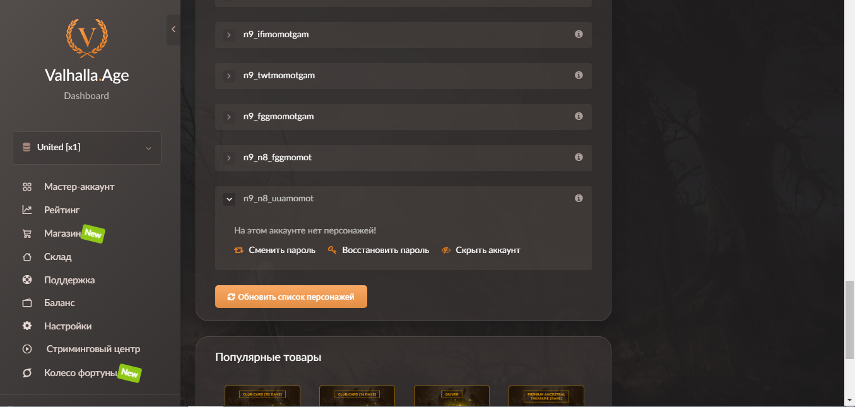Open the United [x1] server dropdown

point(86,148)
